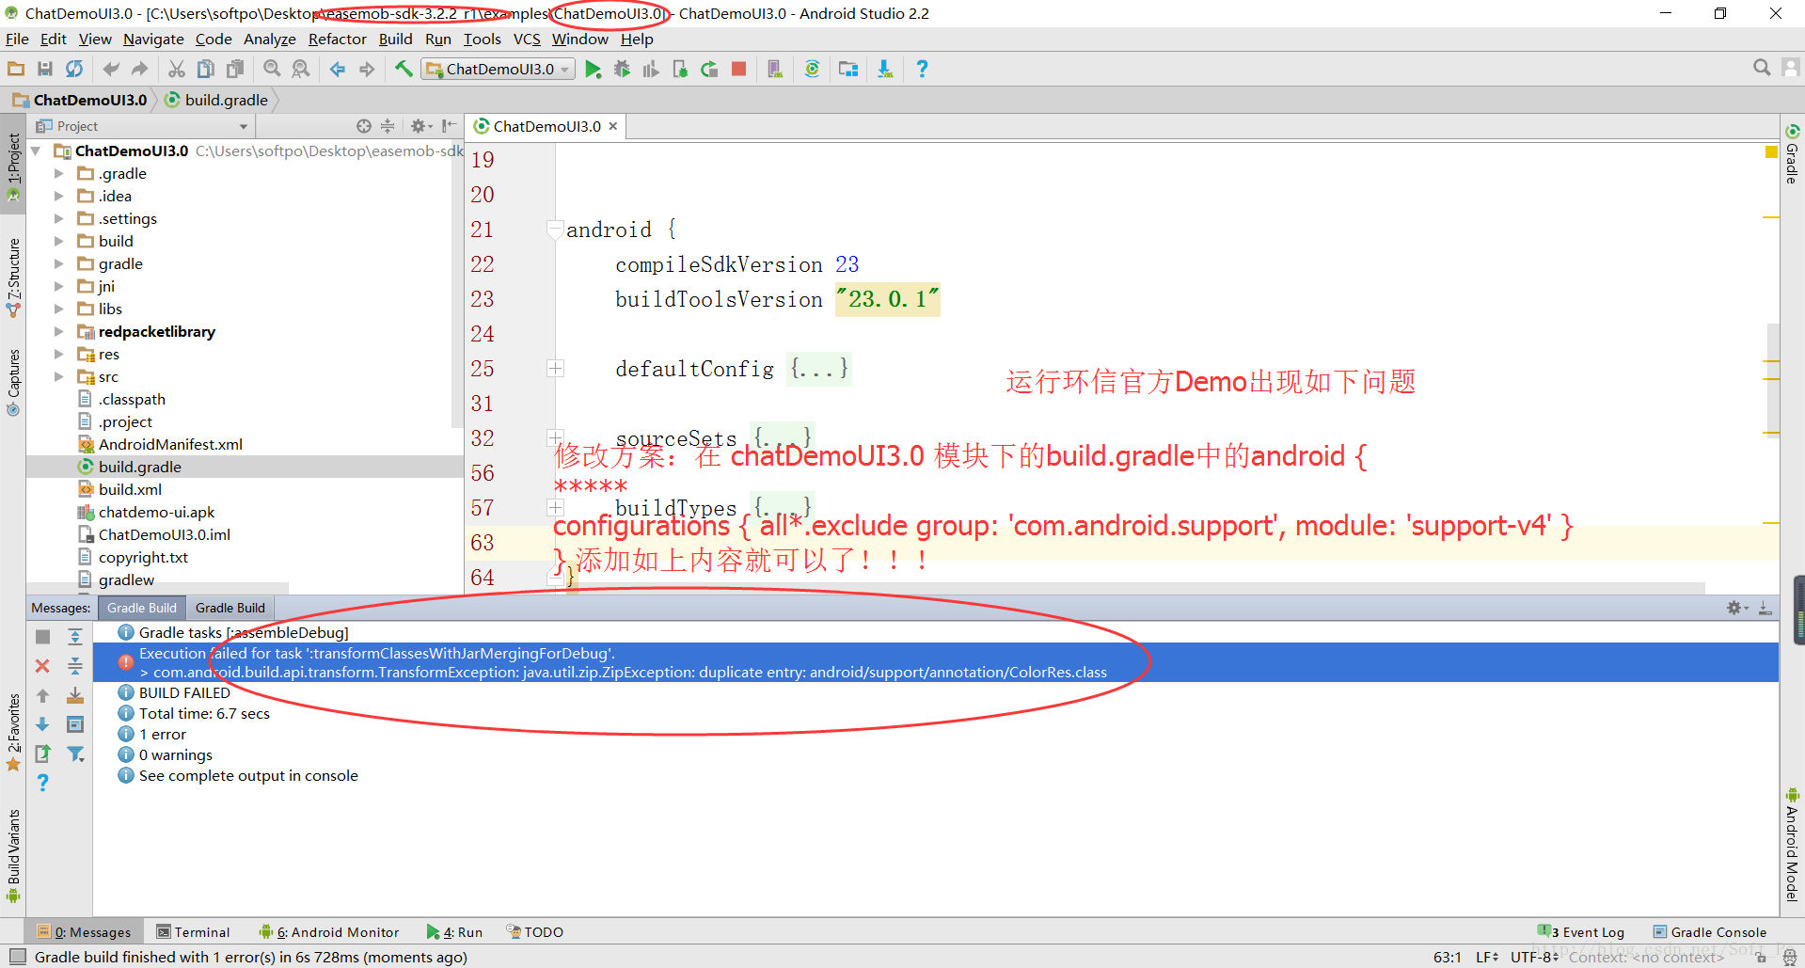Open the Analyze menu
1805x968 pixels.
pos(269,39)
